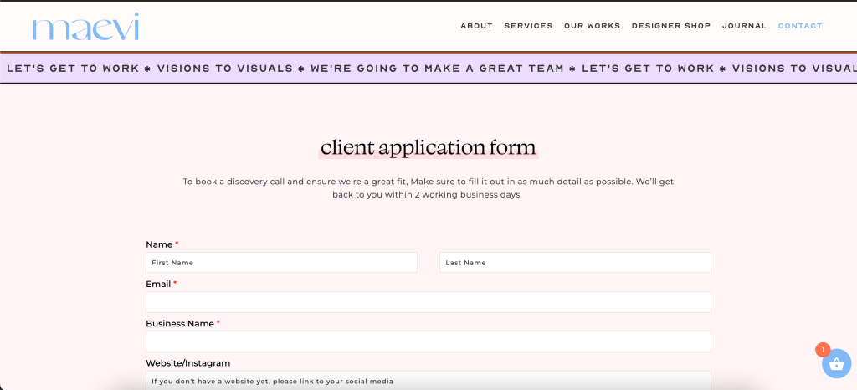
Task: Focus the First Name field
Action: [281, 263]
